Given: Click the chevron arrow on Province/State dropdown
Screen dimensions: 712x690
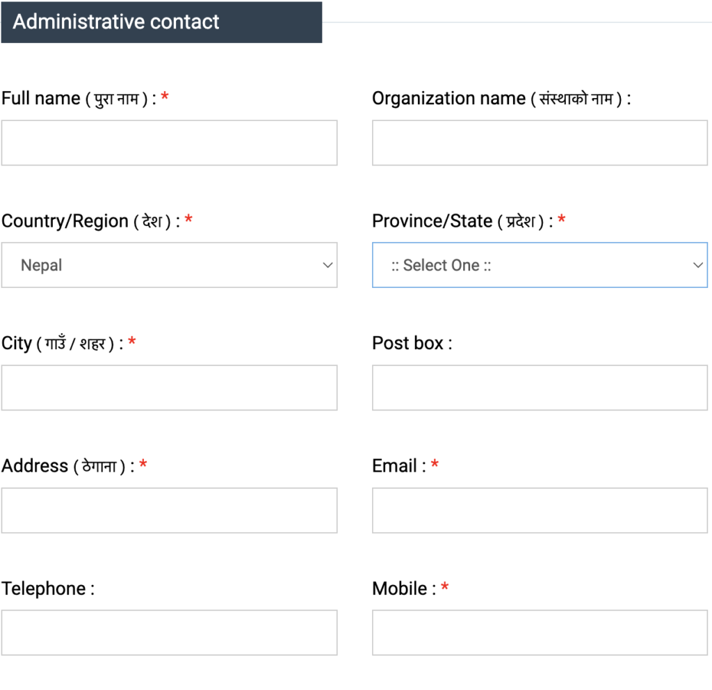Looking at the screenshot, I should tap(698, 265).
